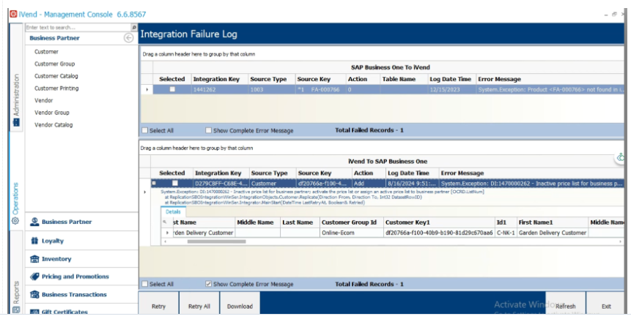The image size is (631, 319).
Task: Focus the 'Enter text to search' field
Action: (78, 27)
